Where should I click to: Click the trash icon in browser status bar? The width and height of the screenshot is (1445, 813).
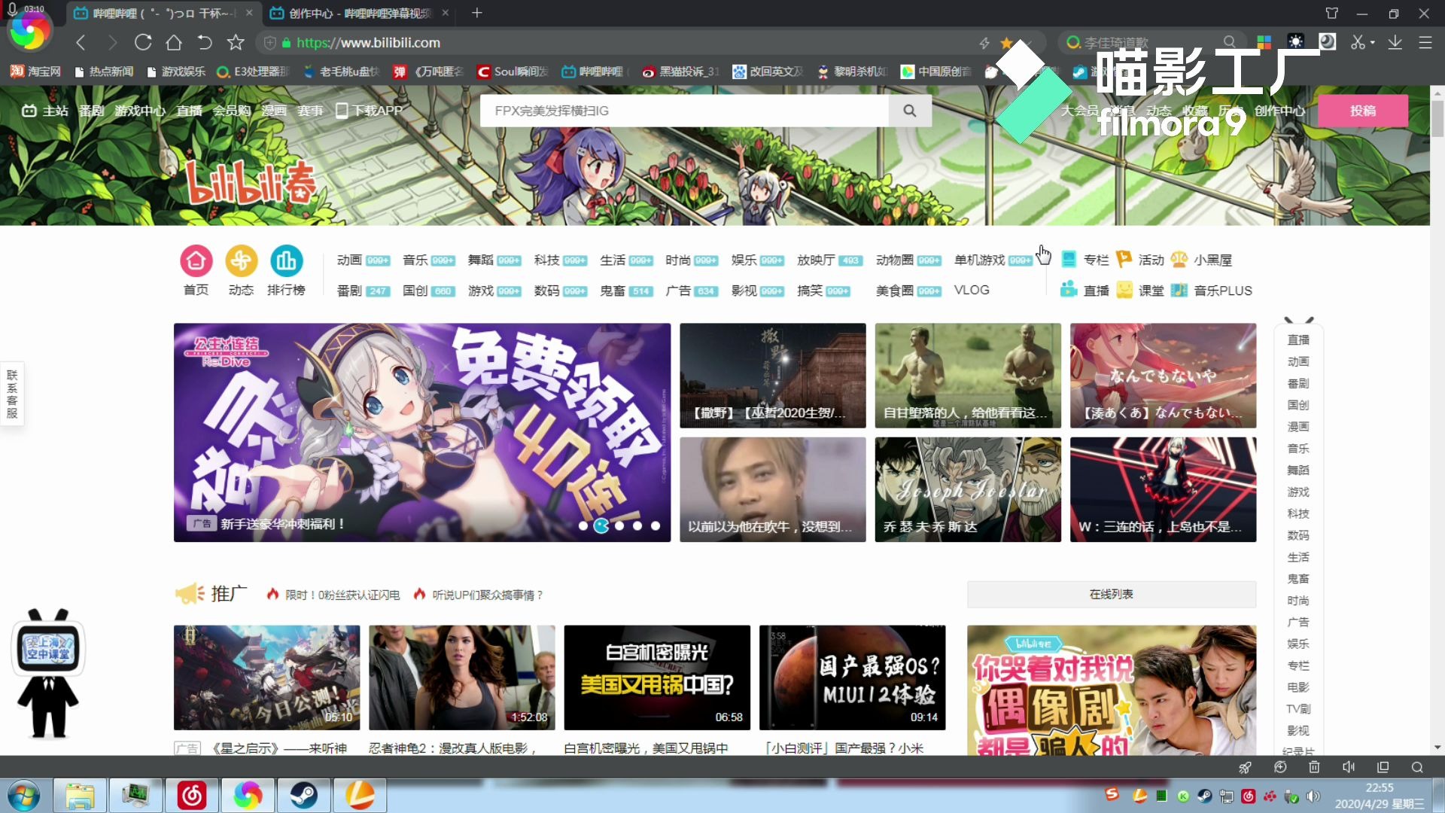(x=1314, y=767)
